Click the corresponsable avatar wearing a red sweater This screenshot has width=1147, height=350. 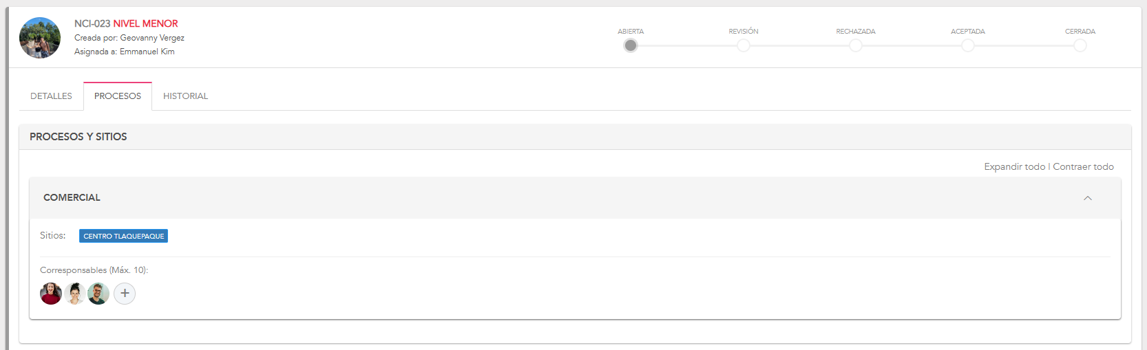pyautogui.click(x=51, y=294)
